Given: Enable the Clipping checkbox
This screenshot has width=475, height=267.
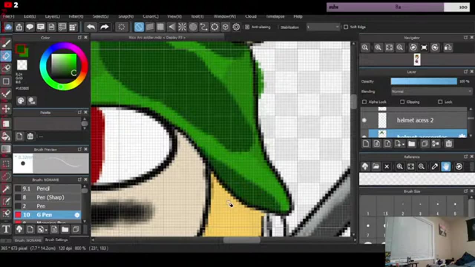Looking at the screenshot, I should pyautogui.click(x=402, y=102).
